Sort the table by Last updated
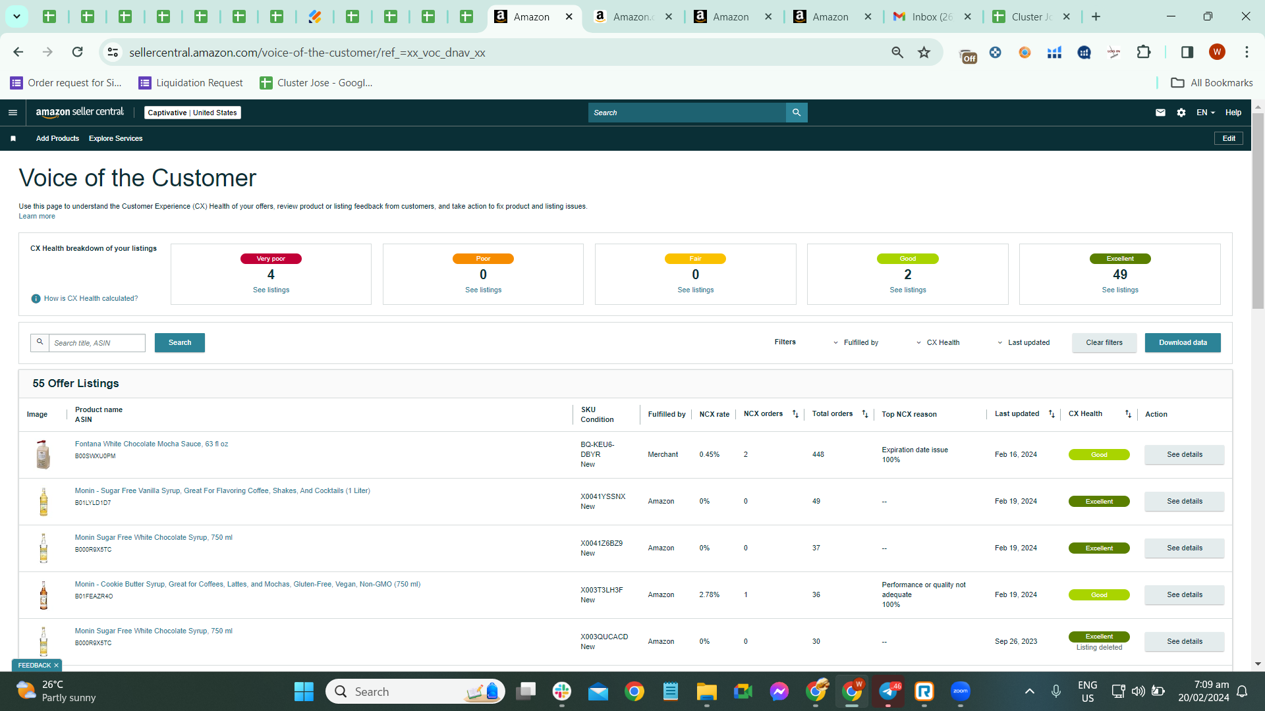 pyautogui.click(x=1052, y=414)
